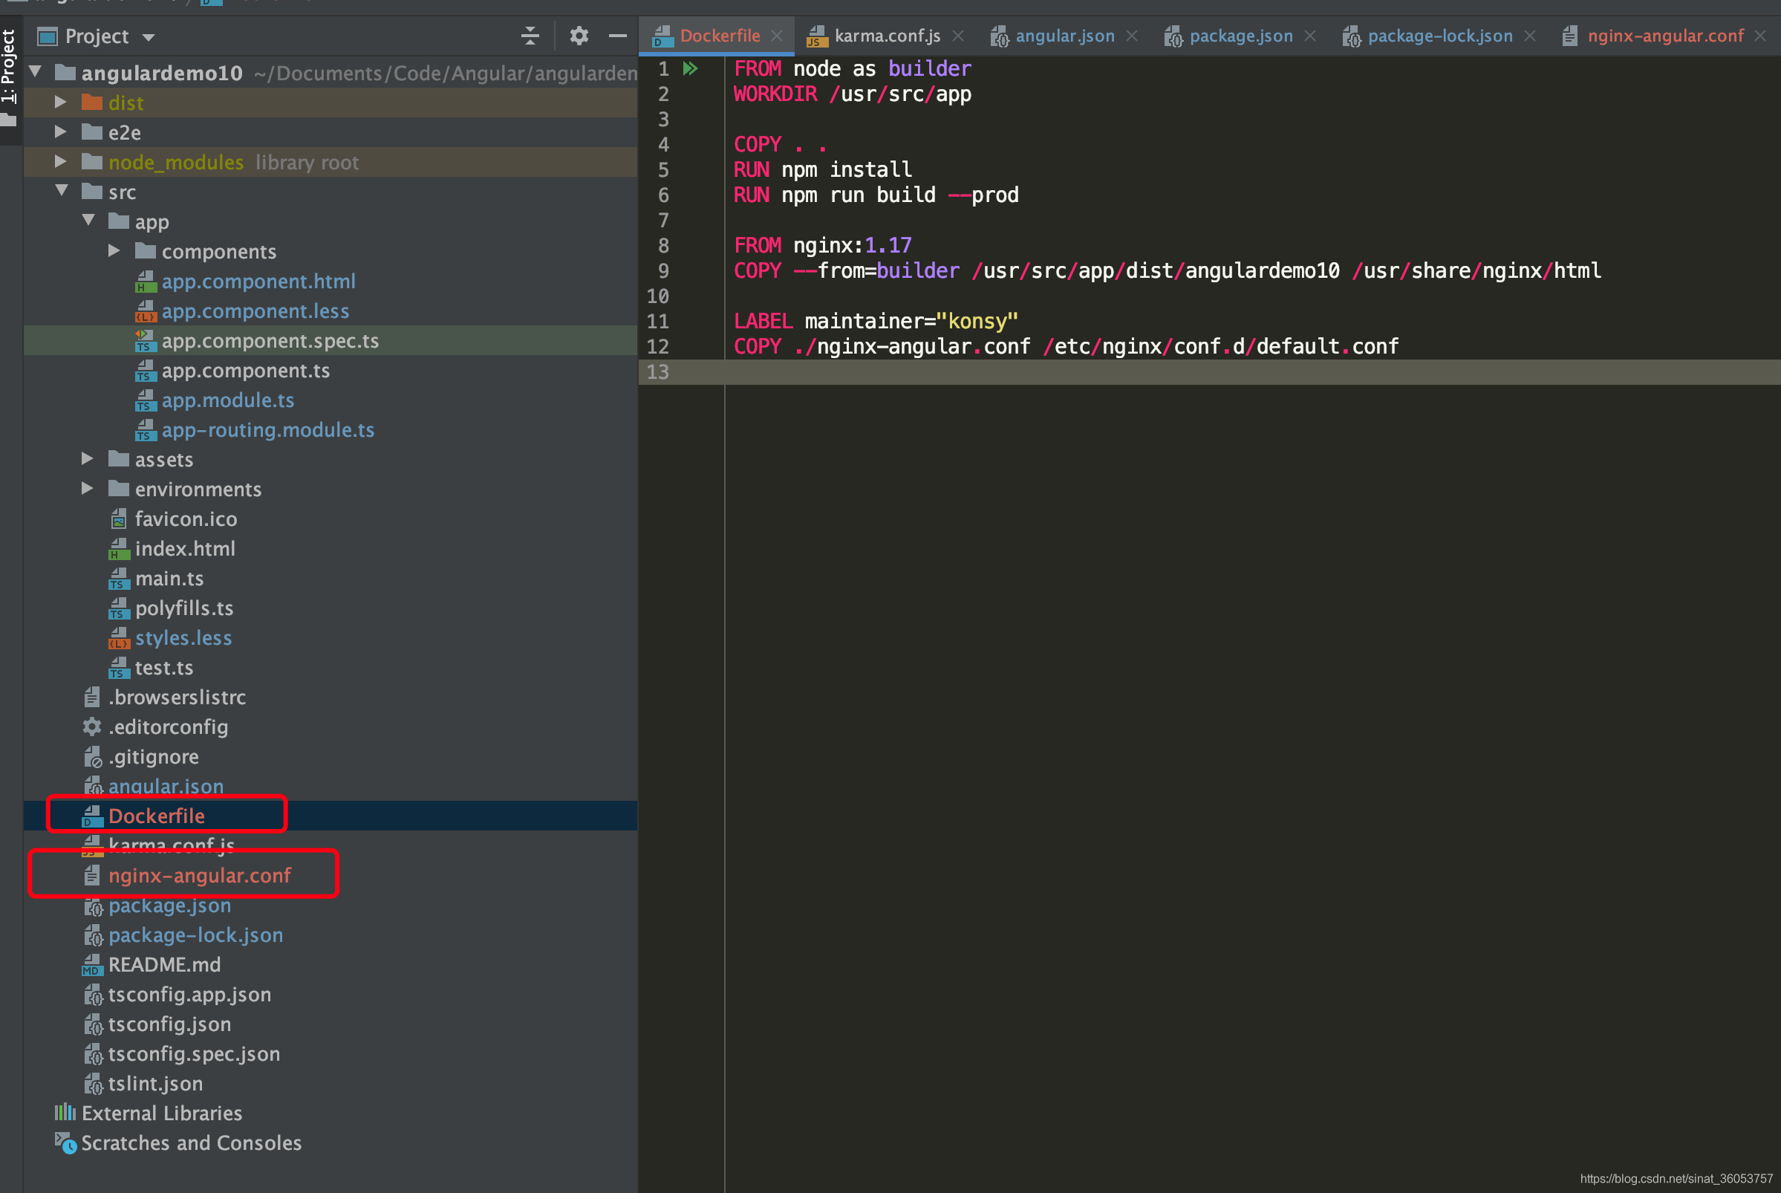The image size is (1781, 1193).
Task: Click tslint.json file icon
Action: tap(93, 1084)
